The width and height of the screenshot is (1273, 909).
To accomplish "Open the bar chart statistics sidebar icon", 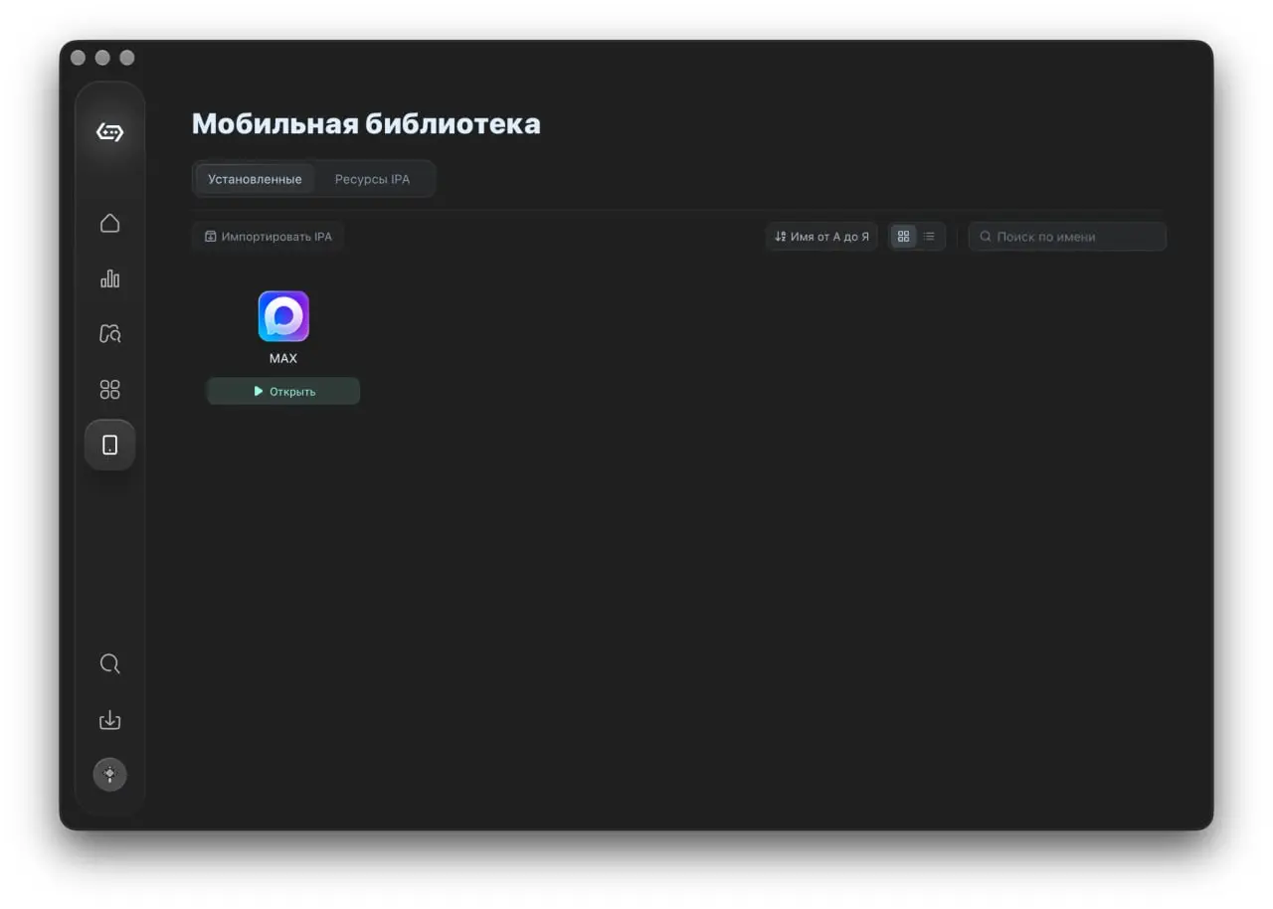I will [109, 278].
